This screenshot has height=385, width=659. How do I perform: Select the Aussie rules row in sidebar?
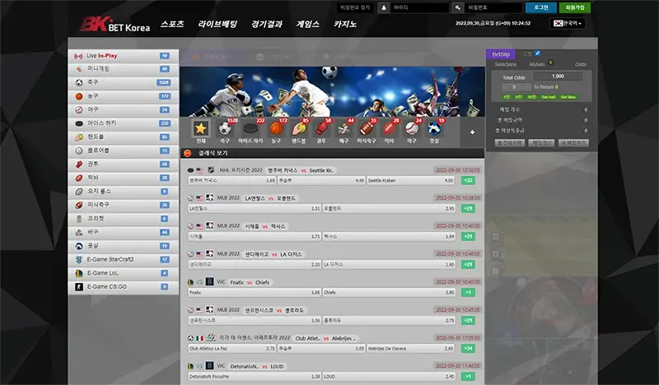123,192
